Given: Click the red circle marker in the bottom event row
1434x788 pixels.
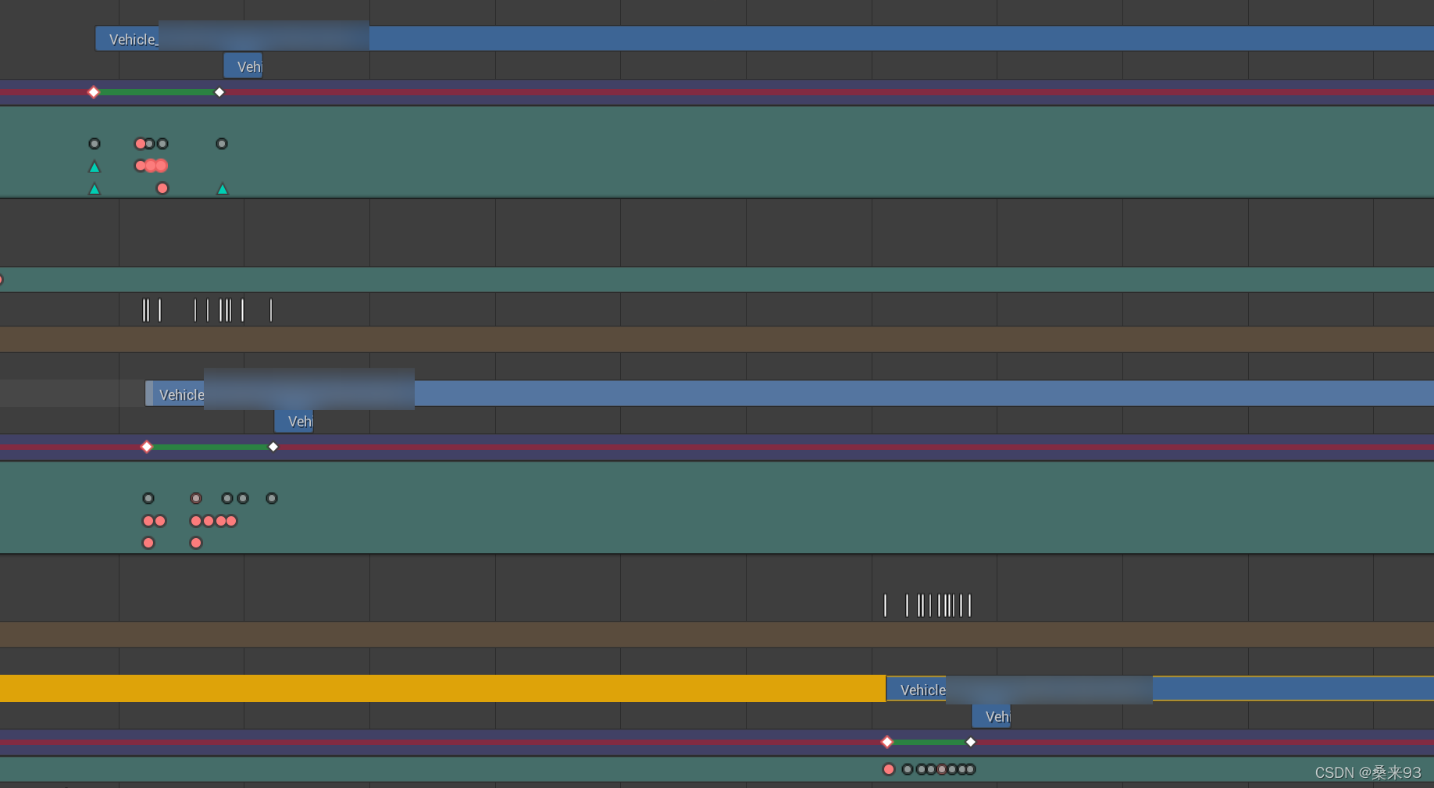Looking at the screenshot, I should (889, 769).
